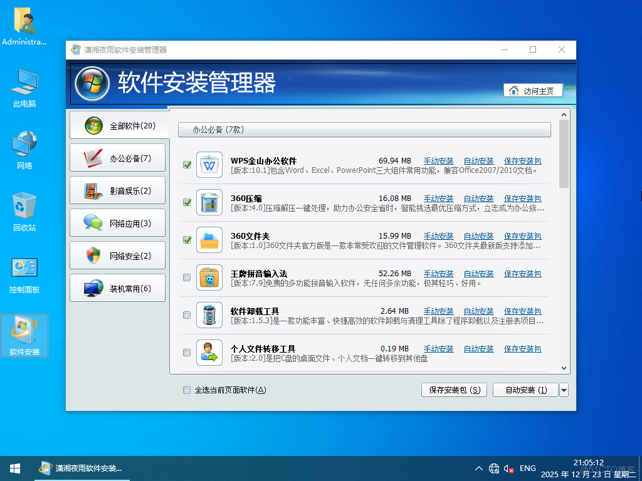Click the 办公必备（7款） header bar

365,130
